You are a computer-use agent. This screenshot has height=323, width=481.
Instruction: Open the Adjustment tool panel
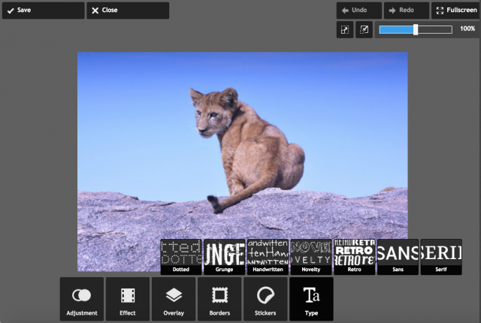click(82, 299)
